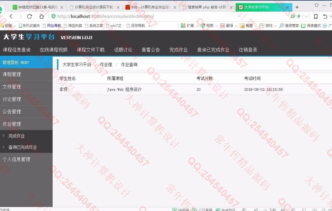Switch to the 838 - 计算机专业毕业设计 tab
Image resolution: width=332 pixels, height=211 pixels.
pyautogui.click(x=151, y=7)
